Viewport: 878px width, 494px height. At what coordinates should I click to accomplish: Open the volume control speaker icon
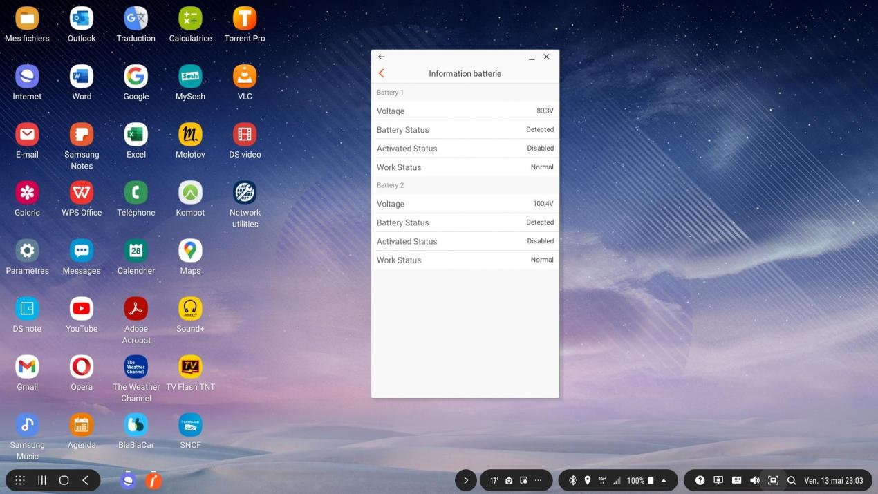tap(754, 480)
